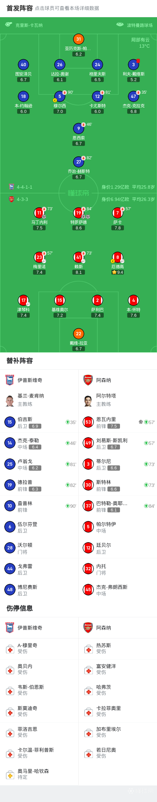This screenshot has height=802, width=157.
Task: Tap goalkeeper number 31 jersey icon
Action: click(x=78, y=39)
